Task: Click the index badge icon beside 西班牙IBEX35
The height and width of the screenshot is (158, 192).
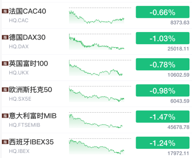Action: pos(5,142)
